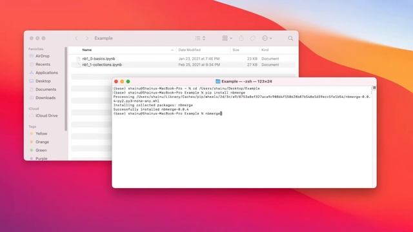Click the Desktop sidebar icon
The image size is (413, 232).
[x=32, y=81]
